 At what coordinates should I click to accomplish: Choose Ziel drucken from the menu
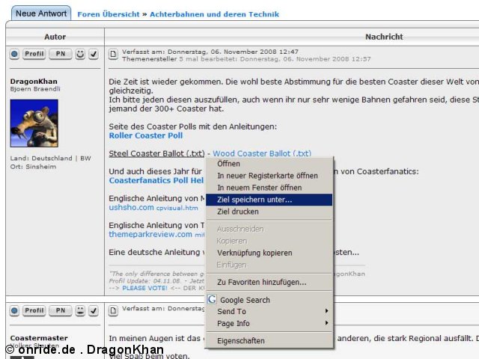pos(269,212)
